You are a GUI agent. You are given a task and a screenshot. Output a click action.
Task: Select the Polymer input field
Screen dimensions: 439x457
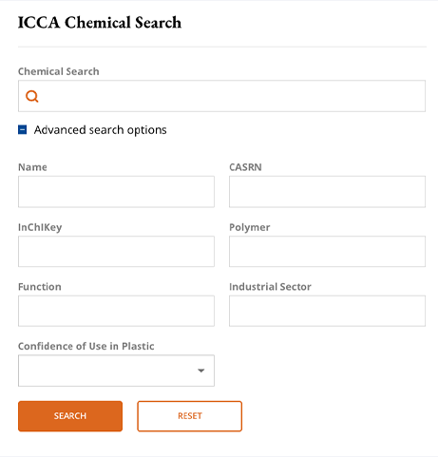point(327,251)
